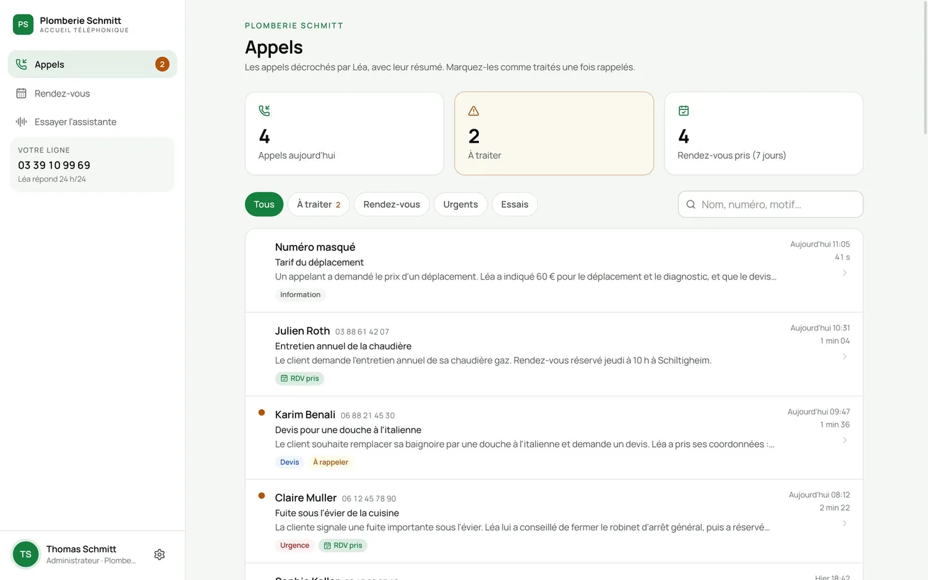Switch to the Essais filter tab
This screenshot has width=928, height=580.
pyautogui.click(x=515, y=205)
